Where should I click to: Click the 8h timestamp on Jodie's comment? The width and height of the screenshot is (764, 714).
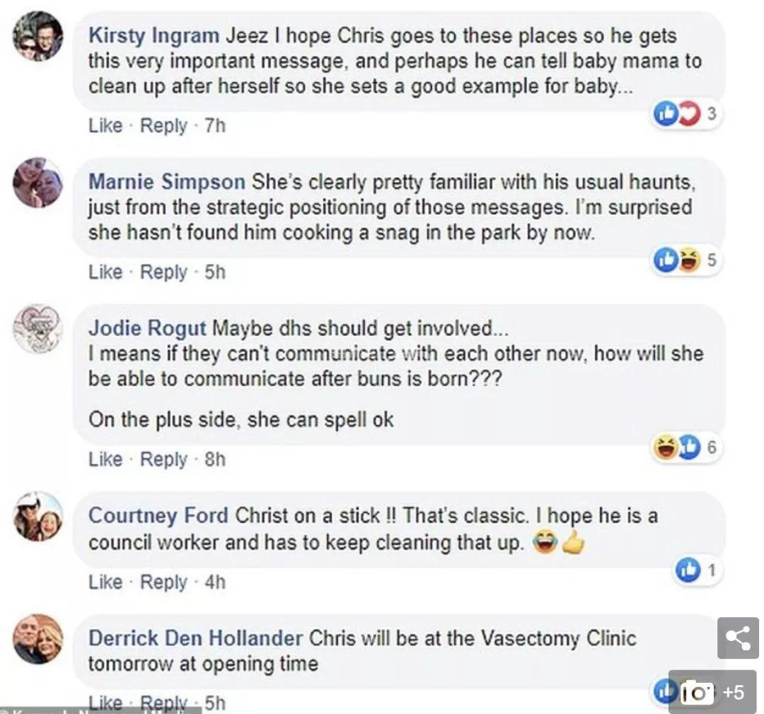tap(215, 459)
